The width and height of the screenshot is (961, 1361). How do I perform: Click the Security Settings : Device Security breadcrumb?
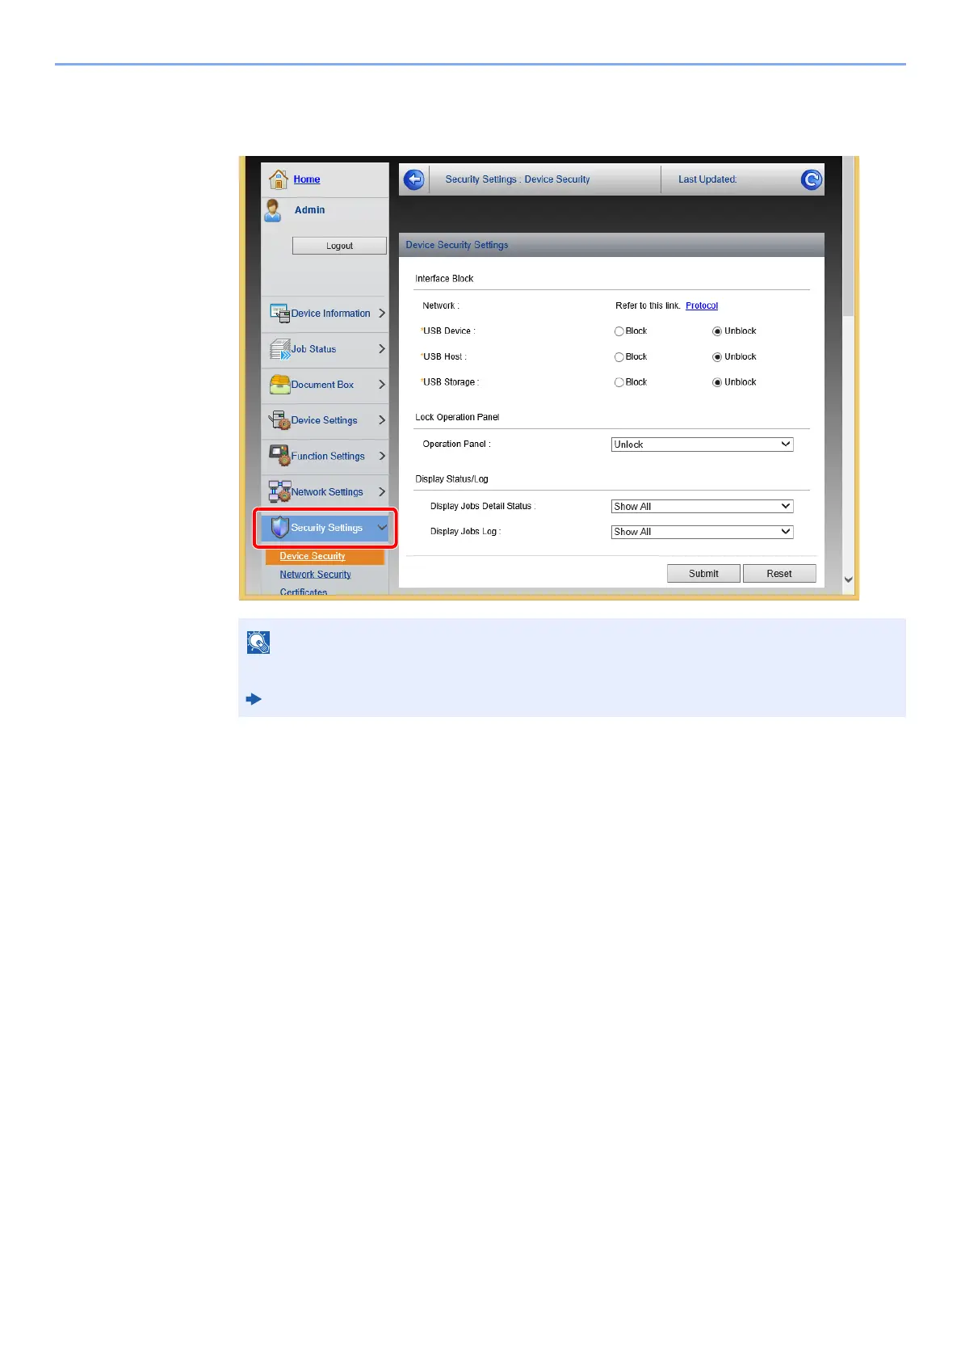point(518,179)
